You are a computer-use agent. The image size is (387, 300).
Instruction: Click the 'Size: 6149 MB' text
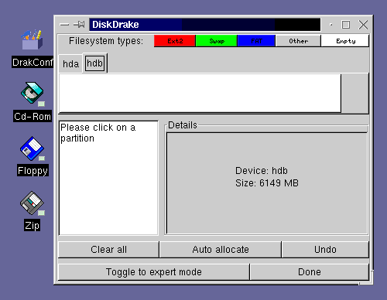pyautogui.click(x=267, y=183)
